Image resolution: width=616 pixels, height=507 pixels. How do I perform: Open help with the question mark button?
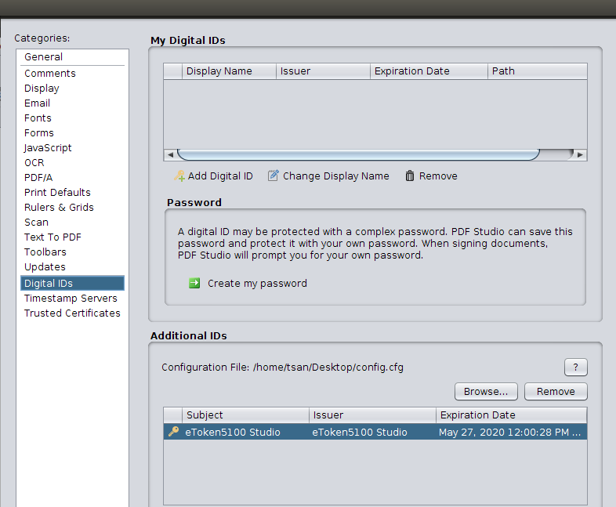click(575, 368)
